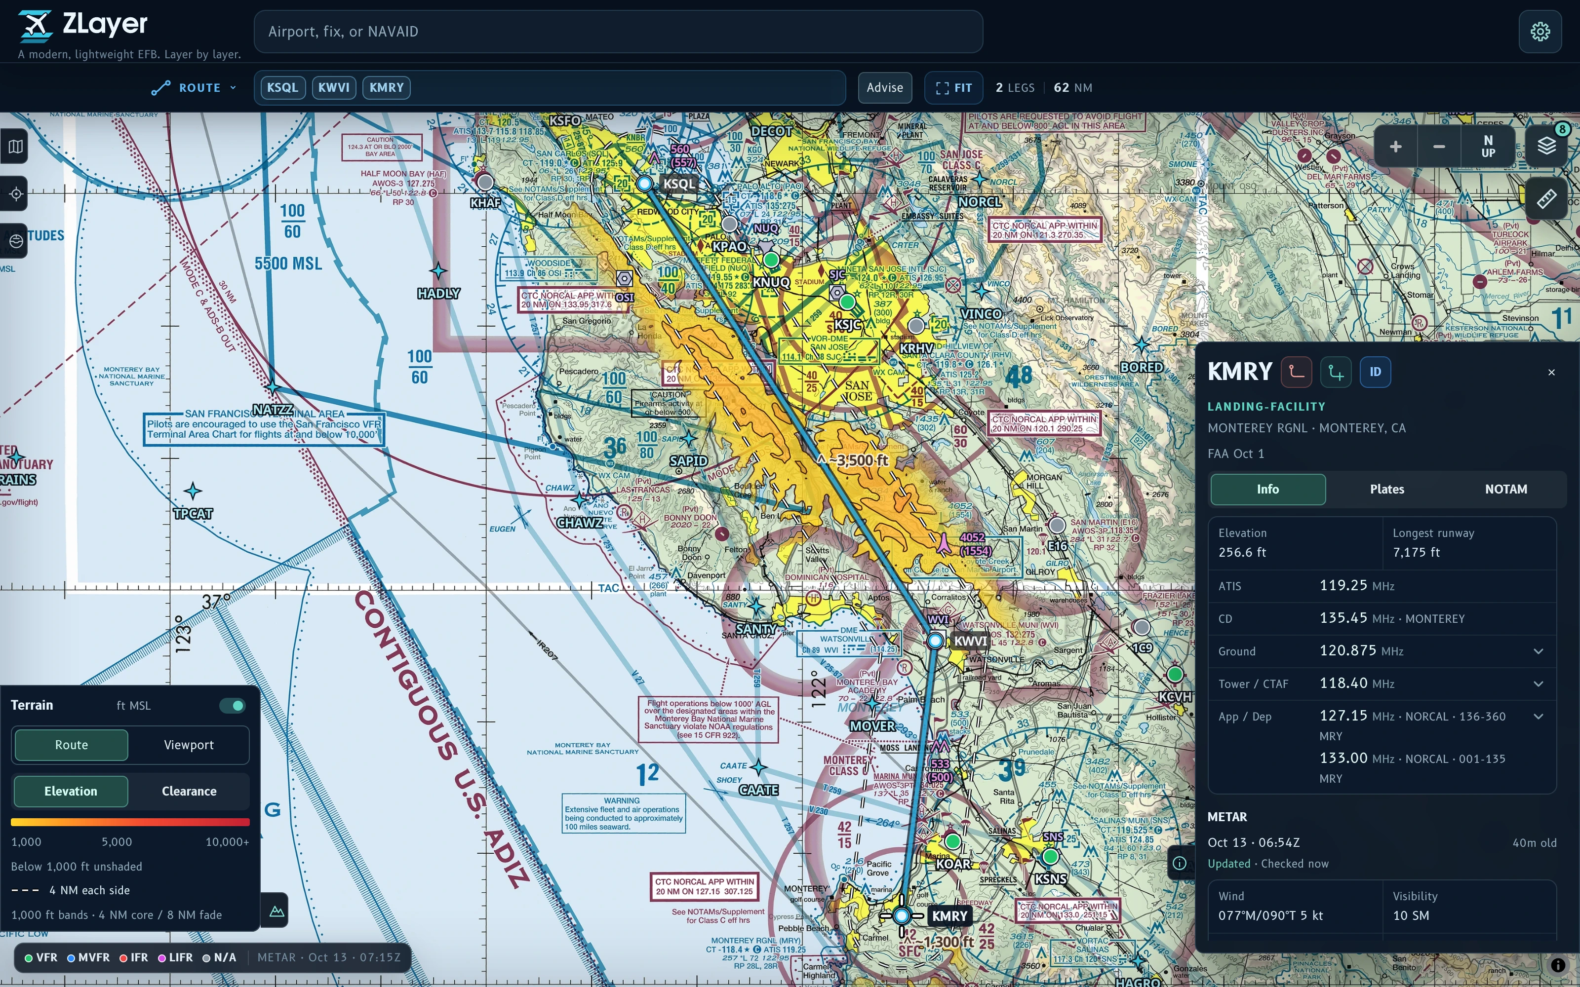Click the N UP orientation button
This screenshot has height=987, width=1580.
[x=1488, y=146]
